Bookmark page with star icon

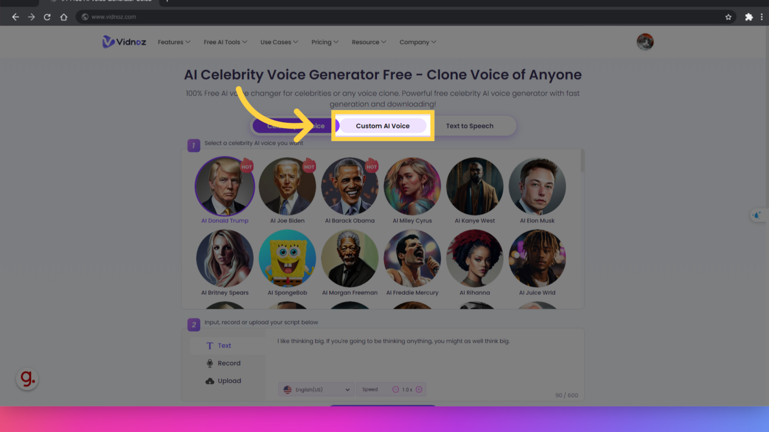point(728,17)
